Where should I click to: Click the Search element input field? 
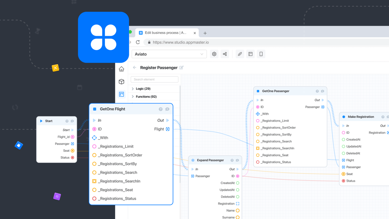(x=155, y=79)
